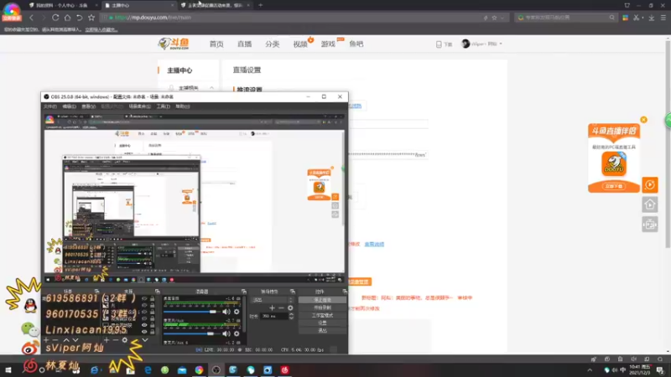
Task: Bookmark page with star icon near reload
Action: (x=91, y=18)
